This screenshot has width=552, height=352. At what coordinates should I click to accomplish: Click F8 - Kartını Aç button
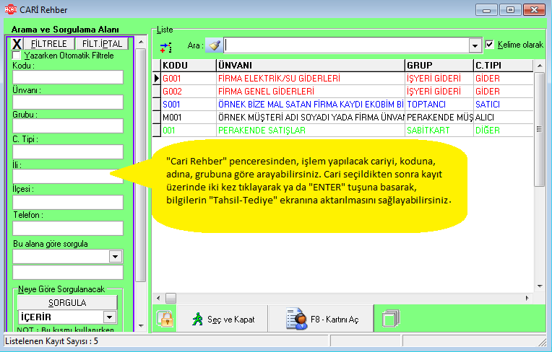[x=321, y=319]
